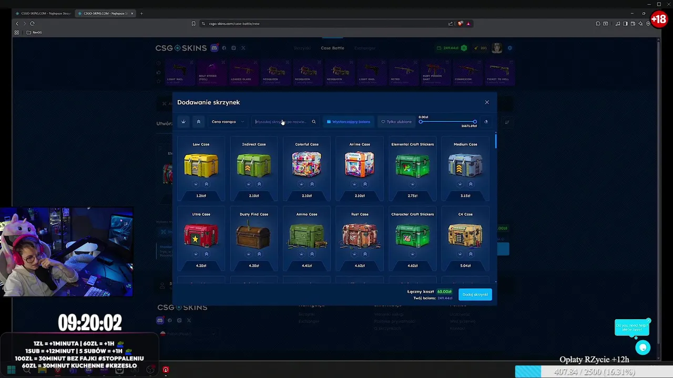Open user avatar in site header
This screenshot has width=673, height=378.
pyautogui.click(x=497, y=48)
